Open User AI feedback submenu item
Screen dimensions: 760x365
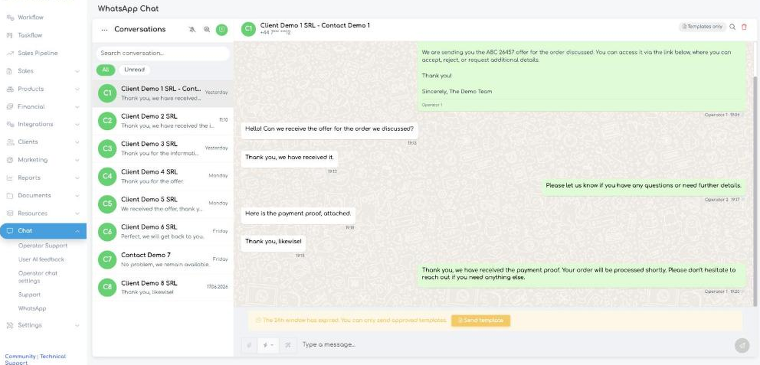click(x=41, y=259)
